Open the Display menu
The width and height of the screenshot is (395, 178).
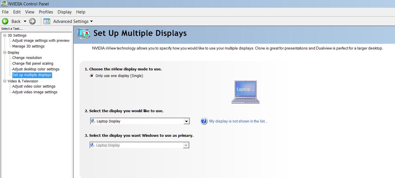click(64, 12)
